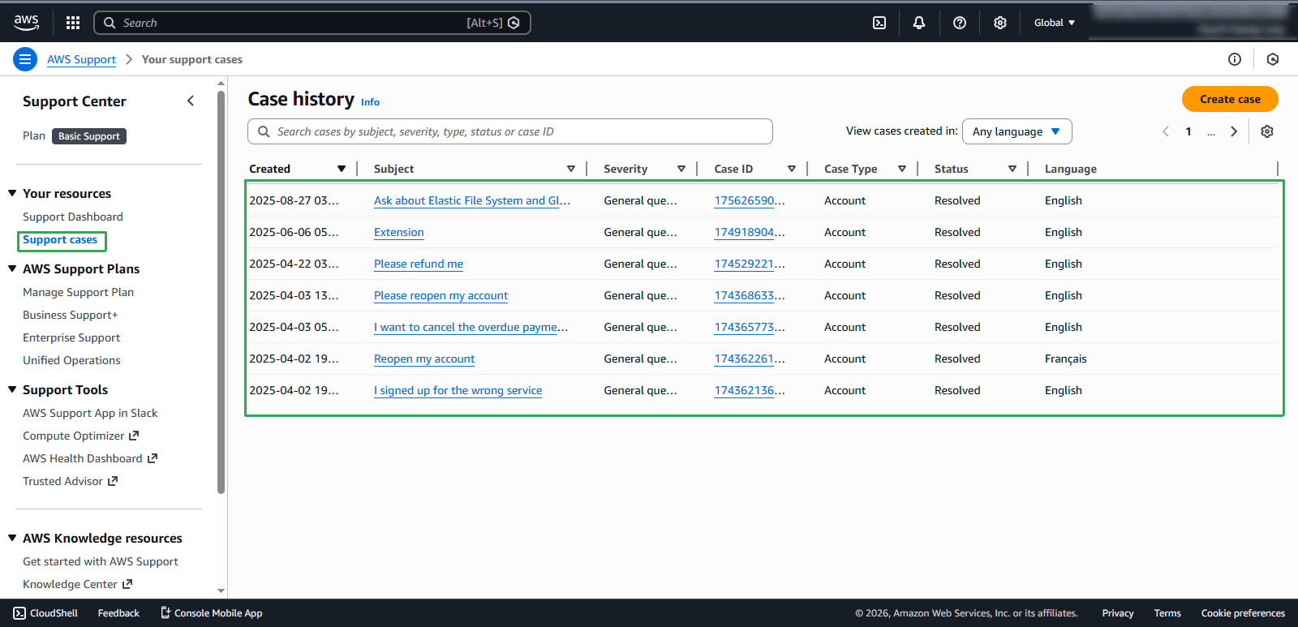Open Knowledge Center external link icon
Viewport: 1298px width, 627px height.
127,584
